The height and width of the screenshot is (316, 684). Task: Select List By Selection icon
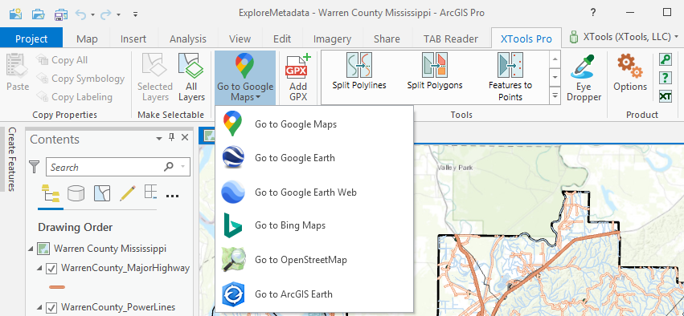[x=101, y=194]
